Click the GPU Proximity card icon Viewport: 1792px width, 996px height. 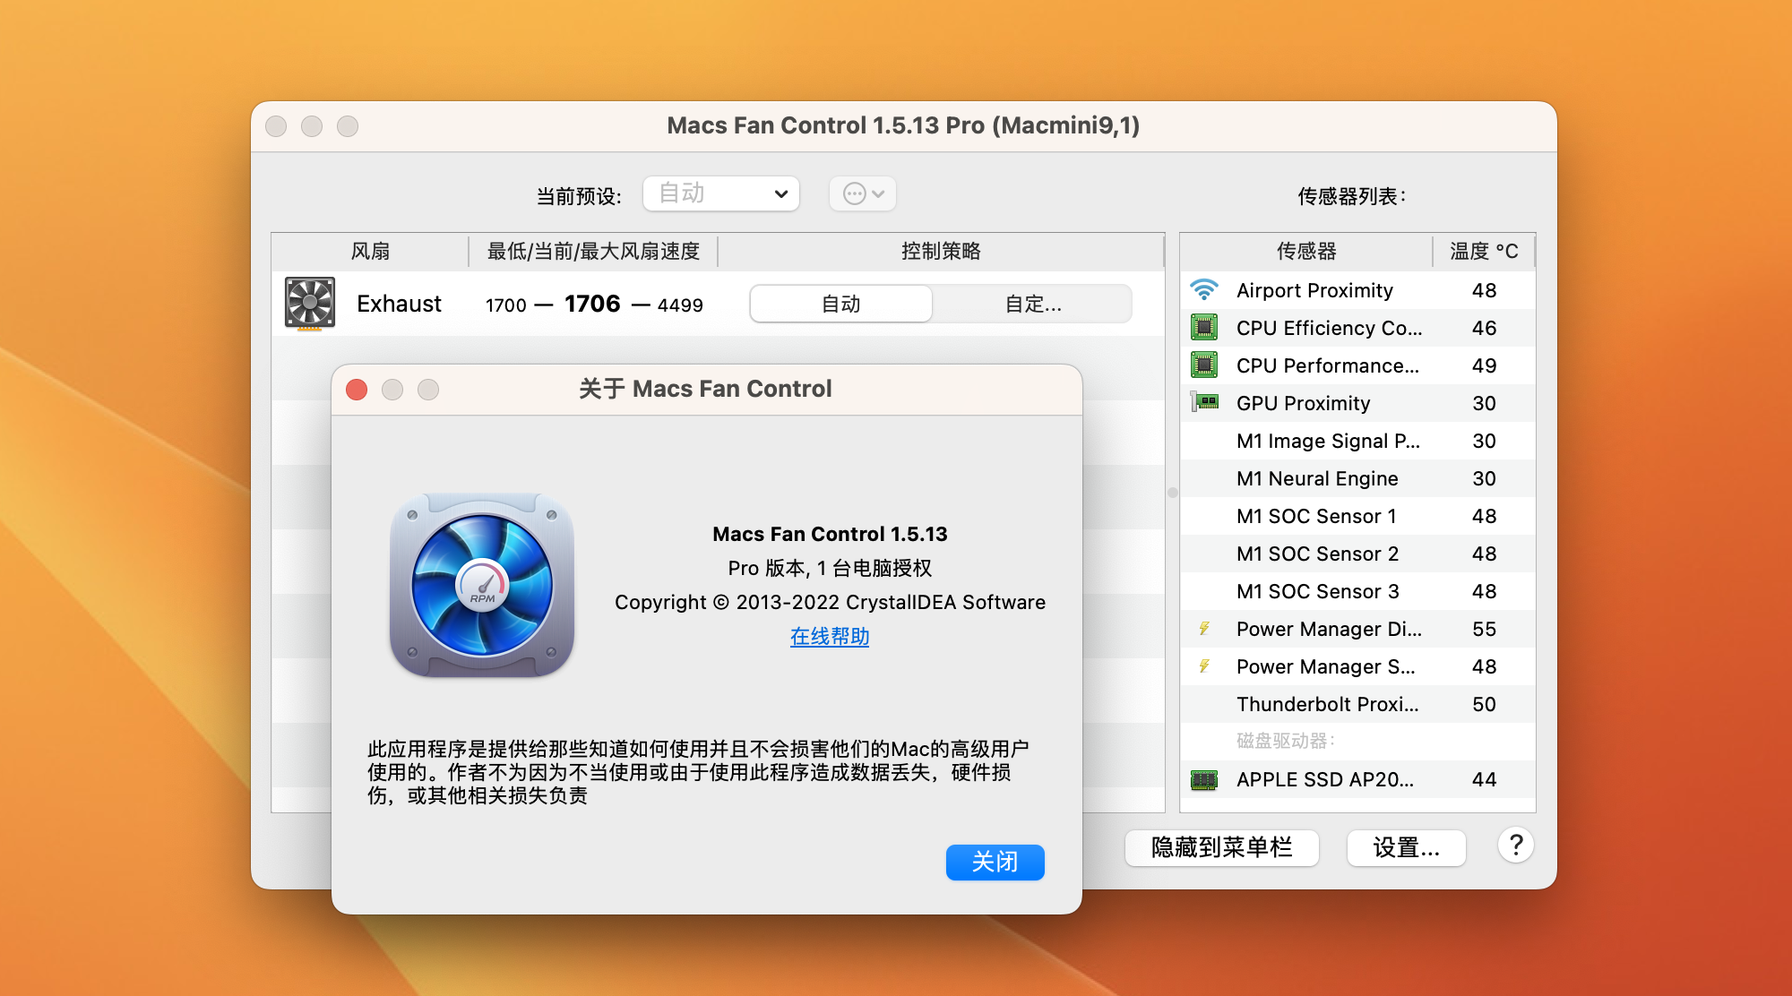(x=1203, y=402)
